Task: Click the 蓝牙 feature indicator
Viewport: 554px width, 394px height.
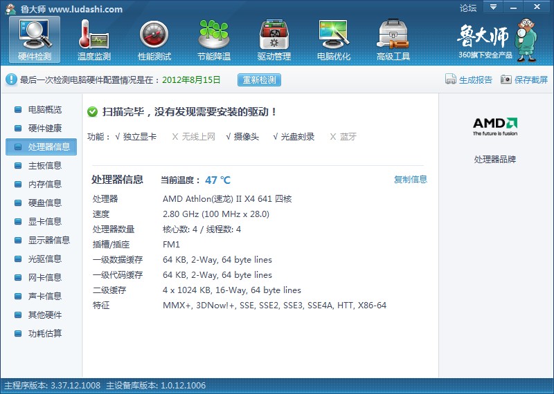Action: [343, 137]
